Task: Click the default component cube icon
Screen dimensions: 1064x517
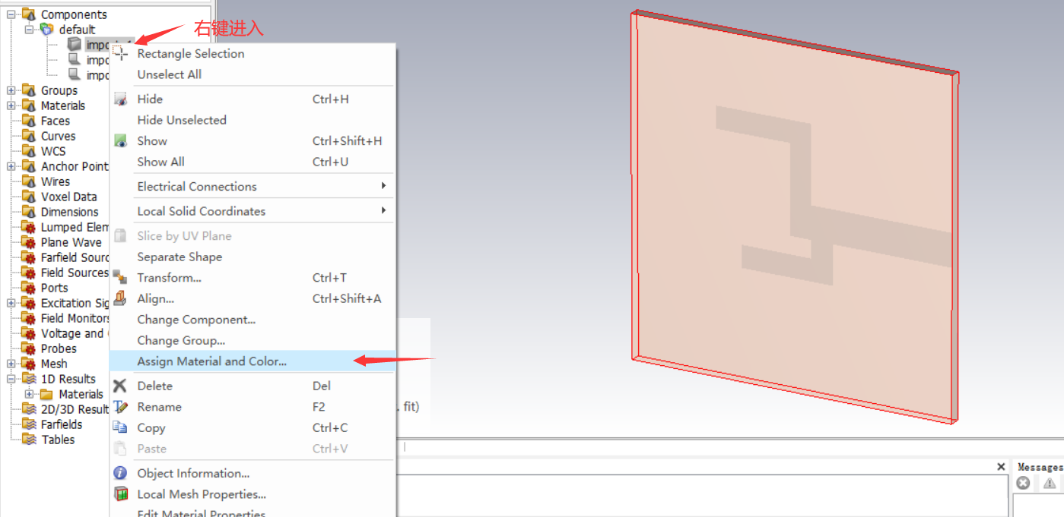Action: click(47, 30)
